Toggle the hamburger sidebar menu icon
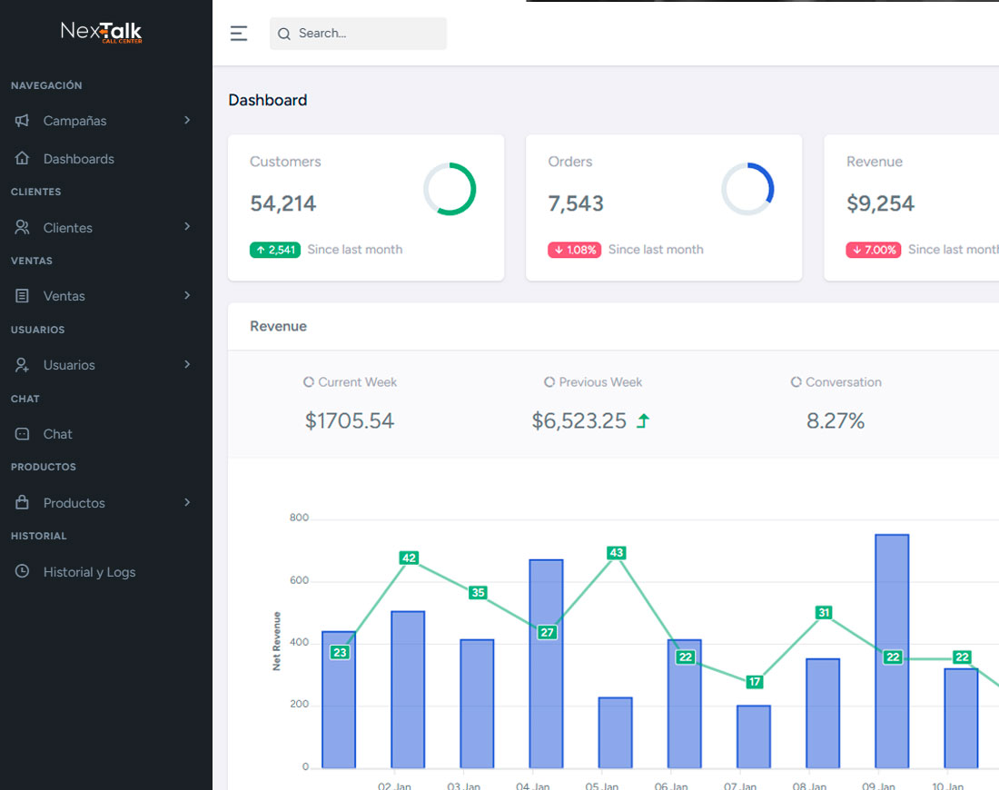 point(239,33)
